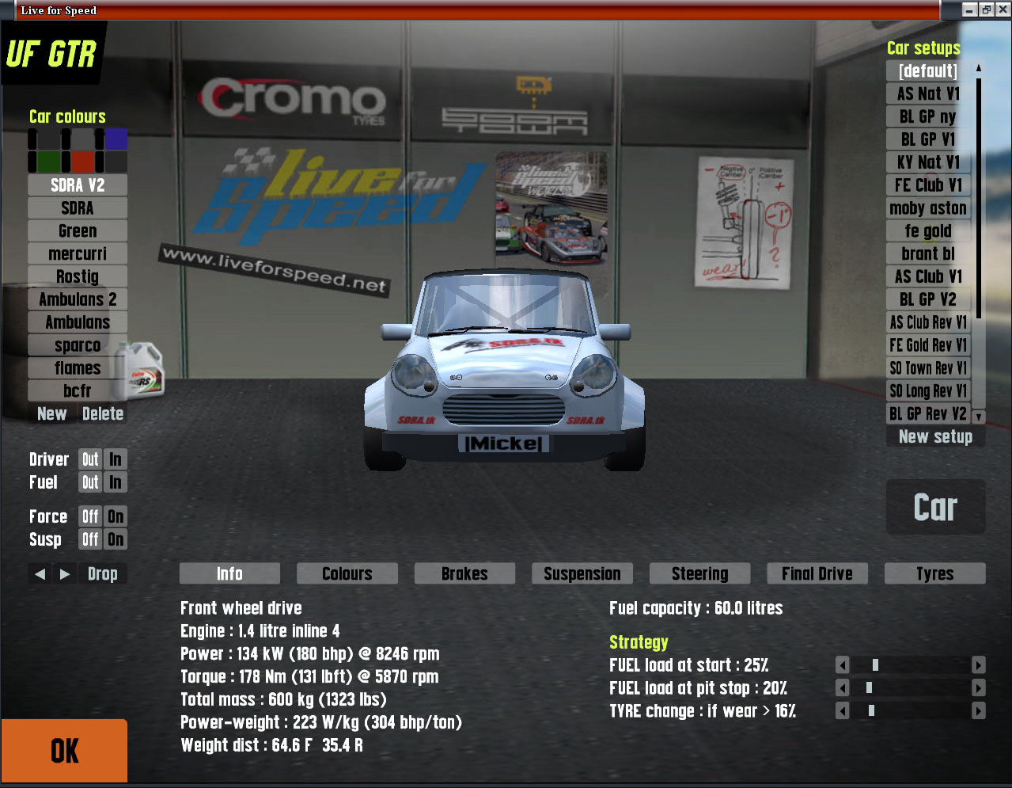Open the Info tab
Screen dimensions: 1012x788
coord(230,573)
